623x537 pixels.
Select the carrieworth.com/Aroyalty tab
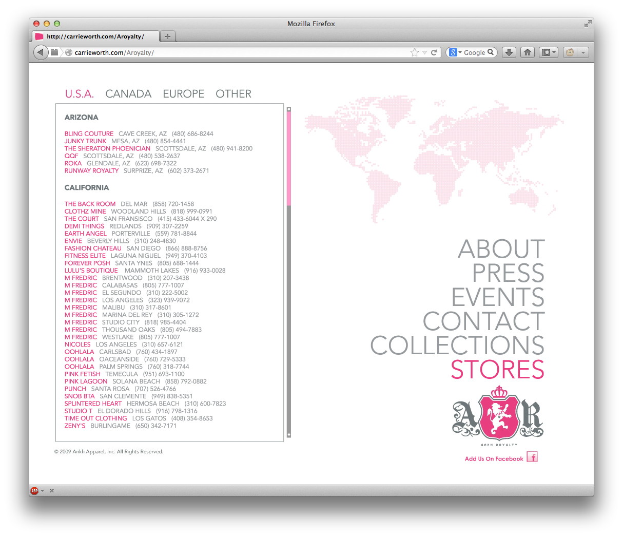click(x=95, y=36)
